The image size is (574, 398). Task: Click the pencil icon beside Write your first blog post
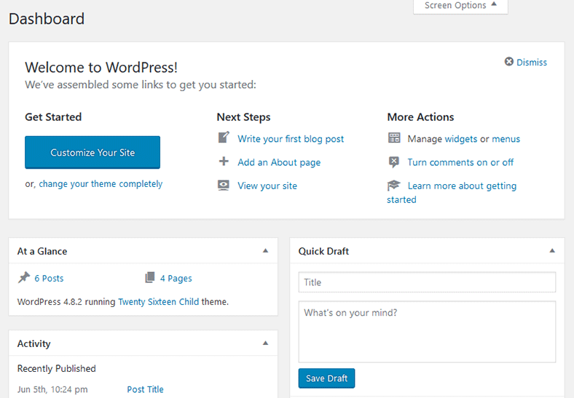click(224, 138)
